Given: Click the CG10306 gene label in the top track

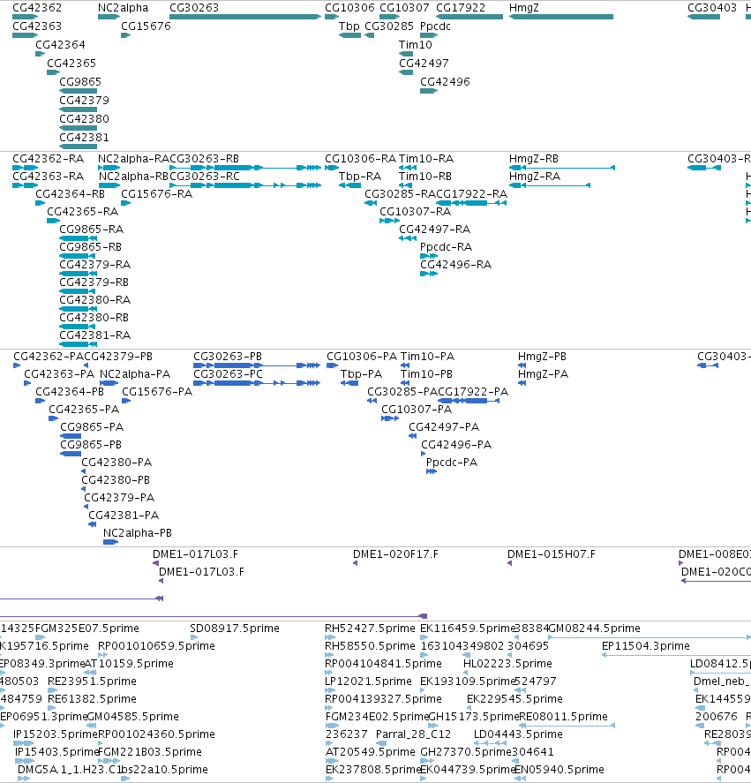Looking at the screenshot, I should 349,7.
